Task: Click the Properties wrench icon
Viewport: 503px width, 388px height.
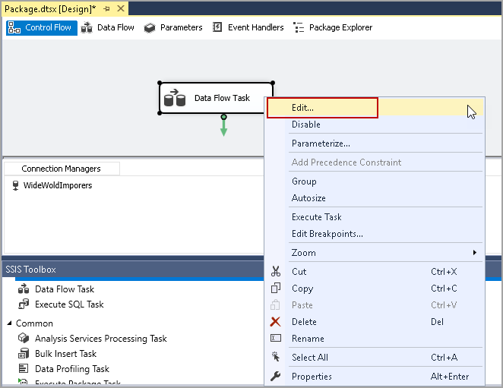Action: click(x=276, y=377)
